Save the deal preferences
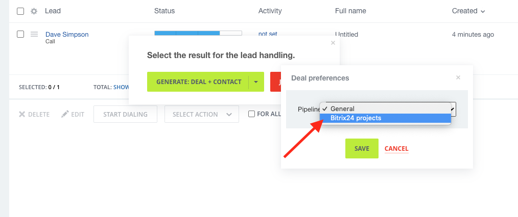 [362, 149]
